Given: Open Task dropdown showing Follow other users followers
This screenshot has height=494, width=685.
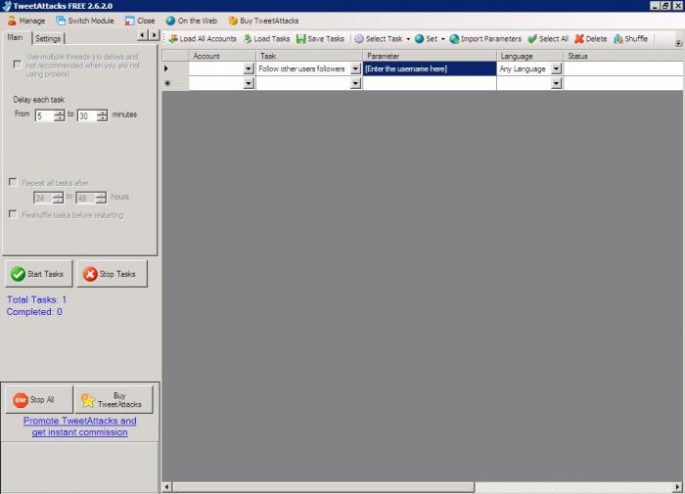Looking at the screenshot, I should pos(355,69).
